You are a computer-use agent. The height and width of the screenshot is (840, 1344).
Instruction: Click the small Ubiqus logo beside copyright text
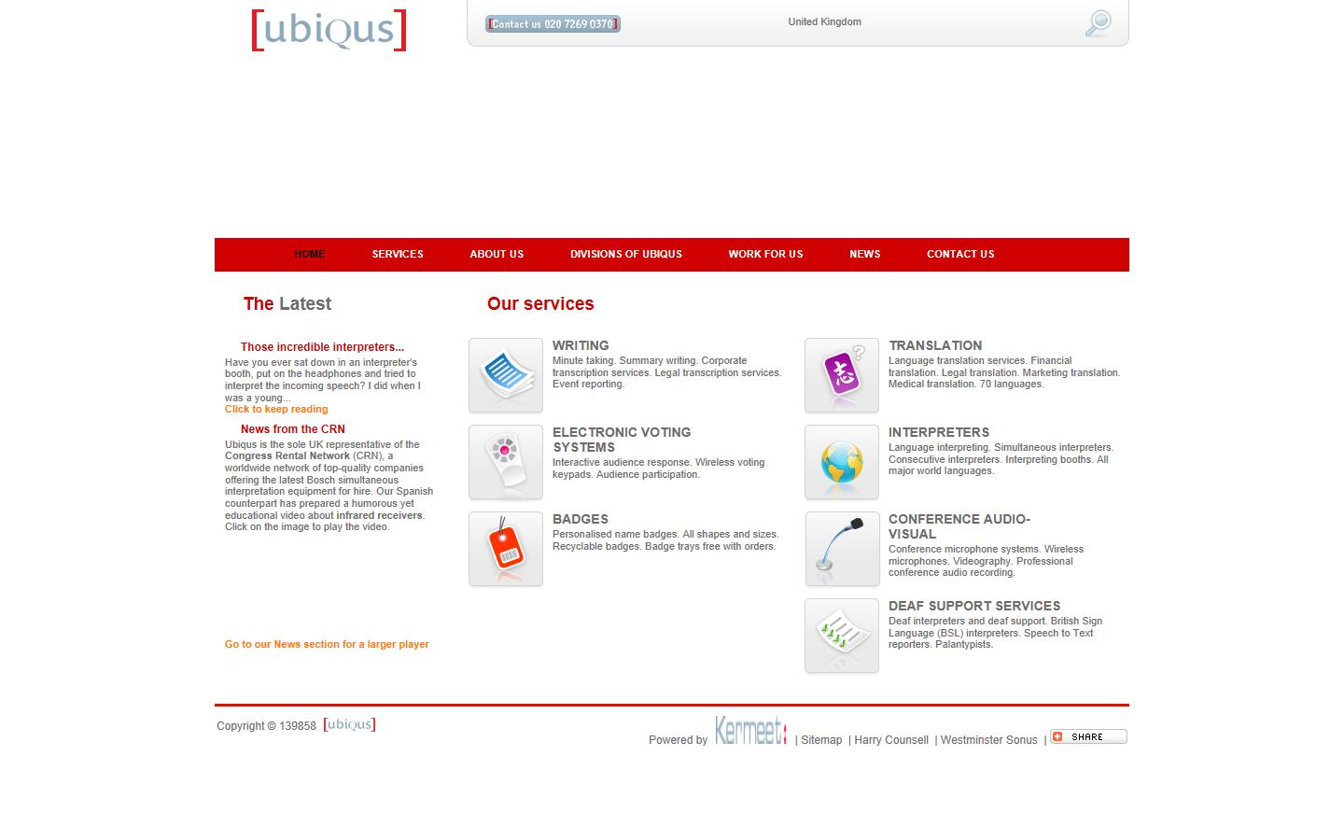(349, 724)
